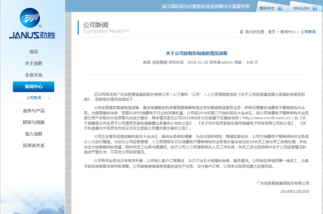Click the 首页 breadcrumb link
This screenshot has width=323, height=214.
(271, 32)
